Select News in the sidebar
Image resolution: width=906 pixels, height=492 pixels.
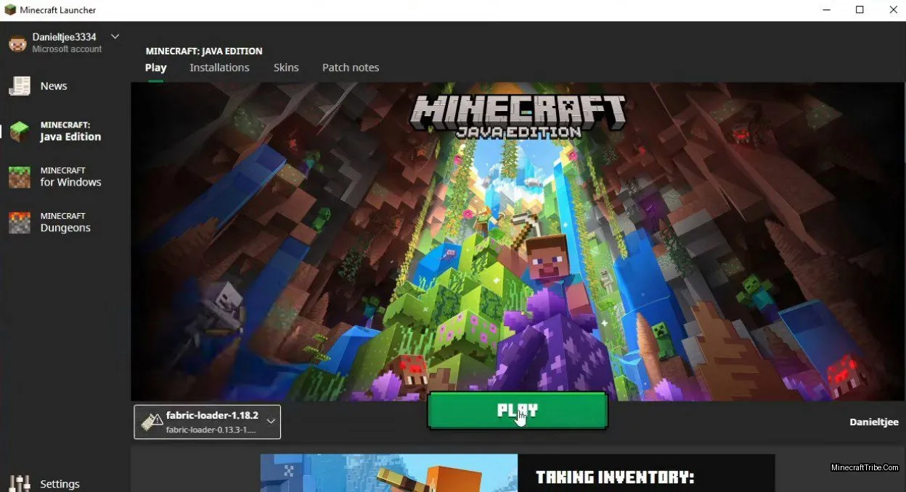click(54, 86)
